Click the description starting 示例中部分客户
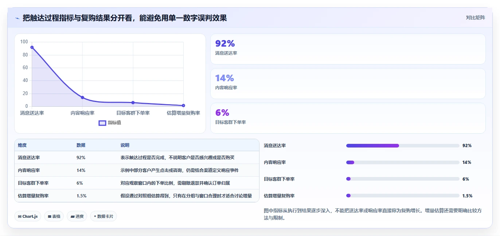Screen dimensions: 500x236 [180, 170]
